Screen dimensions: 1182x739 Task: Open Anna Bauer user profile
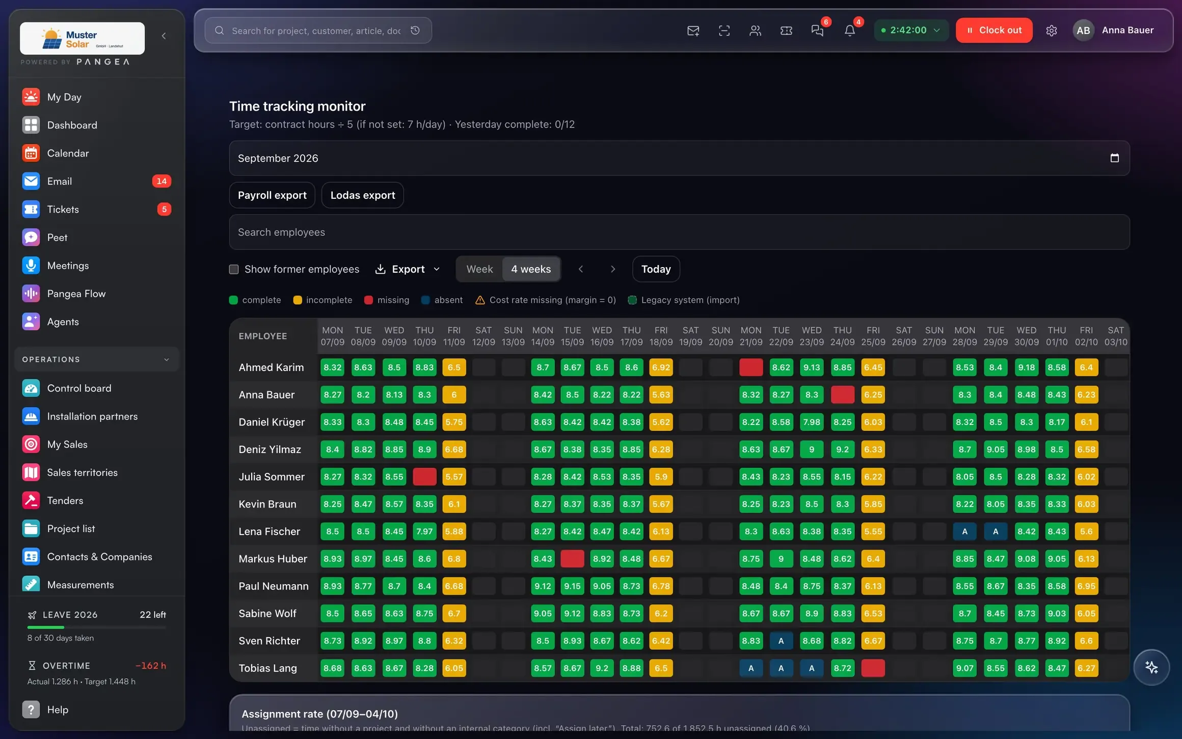point(1113,30)
